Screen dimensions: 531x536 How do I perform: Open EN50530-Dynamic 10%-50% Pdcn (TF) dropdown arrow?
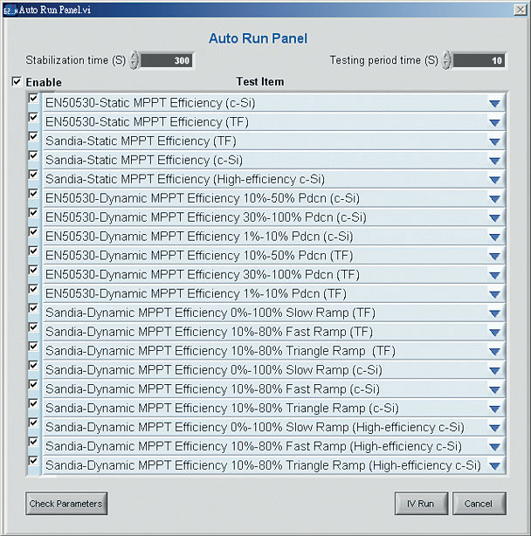(x=495, y=257)
